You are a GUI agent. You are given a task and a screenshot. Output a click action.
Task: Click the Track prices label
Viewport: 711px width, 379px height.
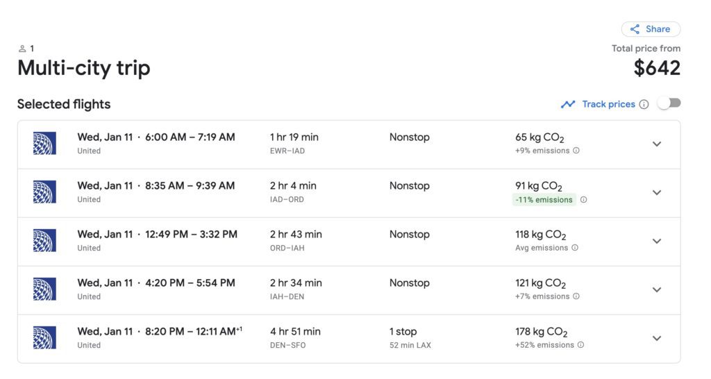coord(608,104)
